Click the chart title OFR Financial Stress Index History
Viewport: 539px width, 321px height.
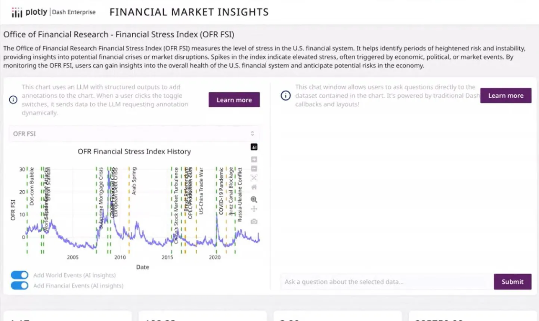[x=134, y=151]
